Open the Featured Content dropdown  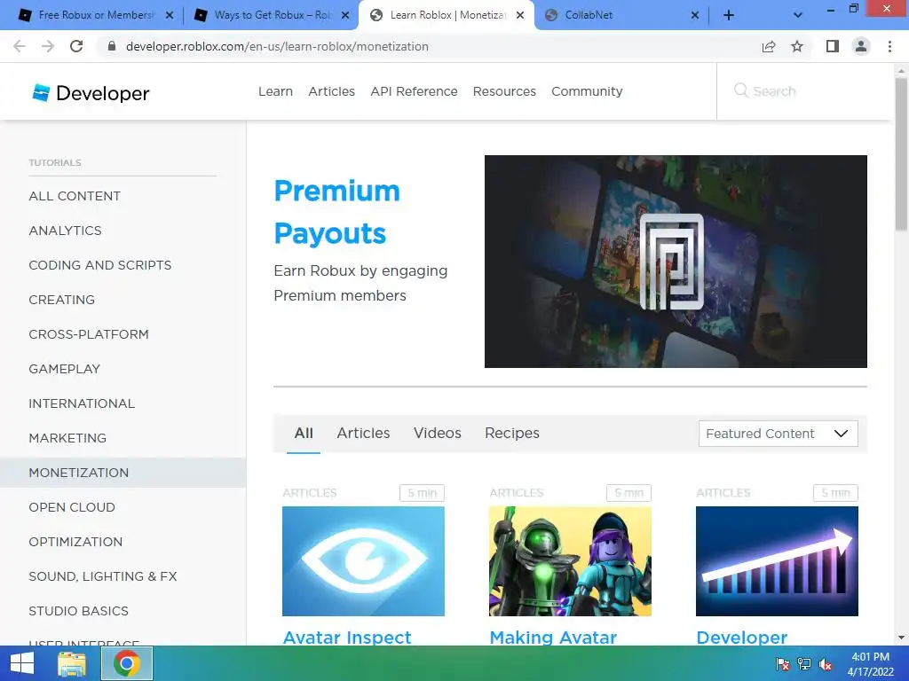pyautogui.click(x=778, y=434)
